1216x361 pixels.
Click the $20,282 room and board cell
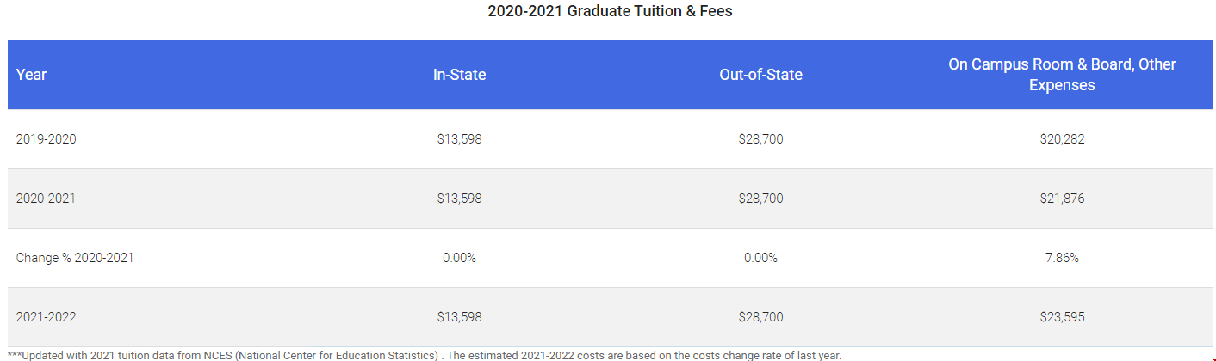pos(1062,138)
